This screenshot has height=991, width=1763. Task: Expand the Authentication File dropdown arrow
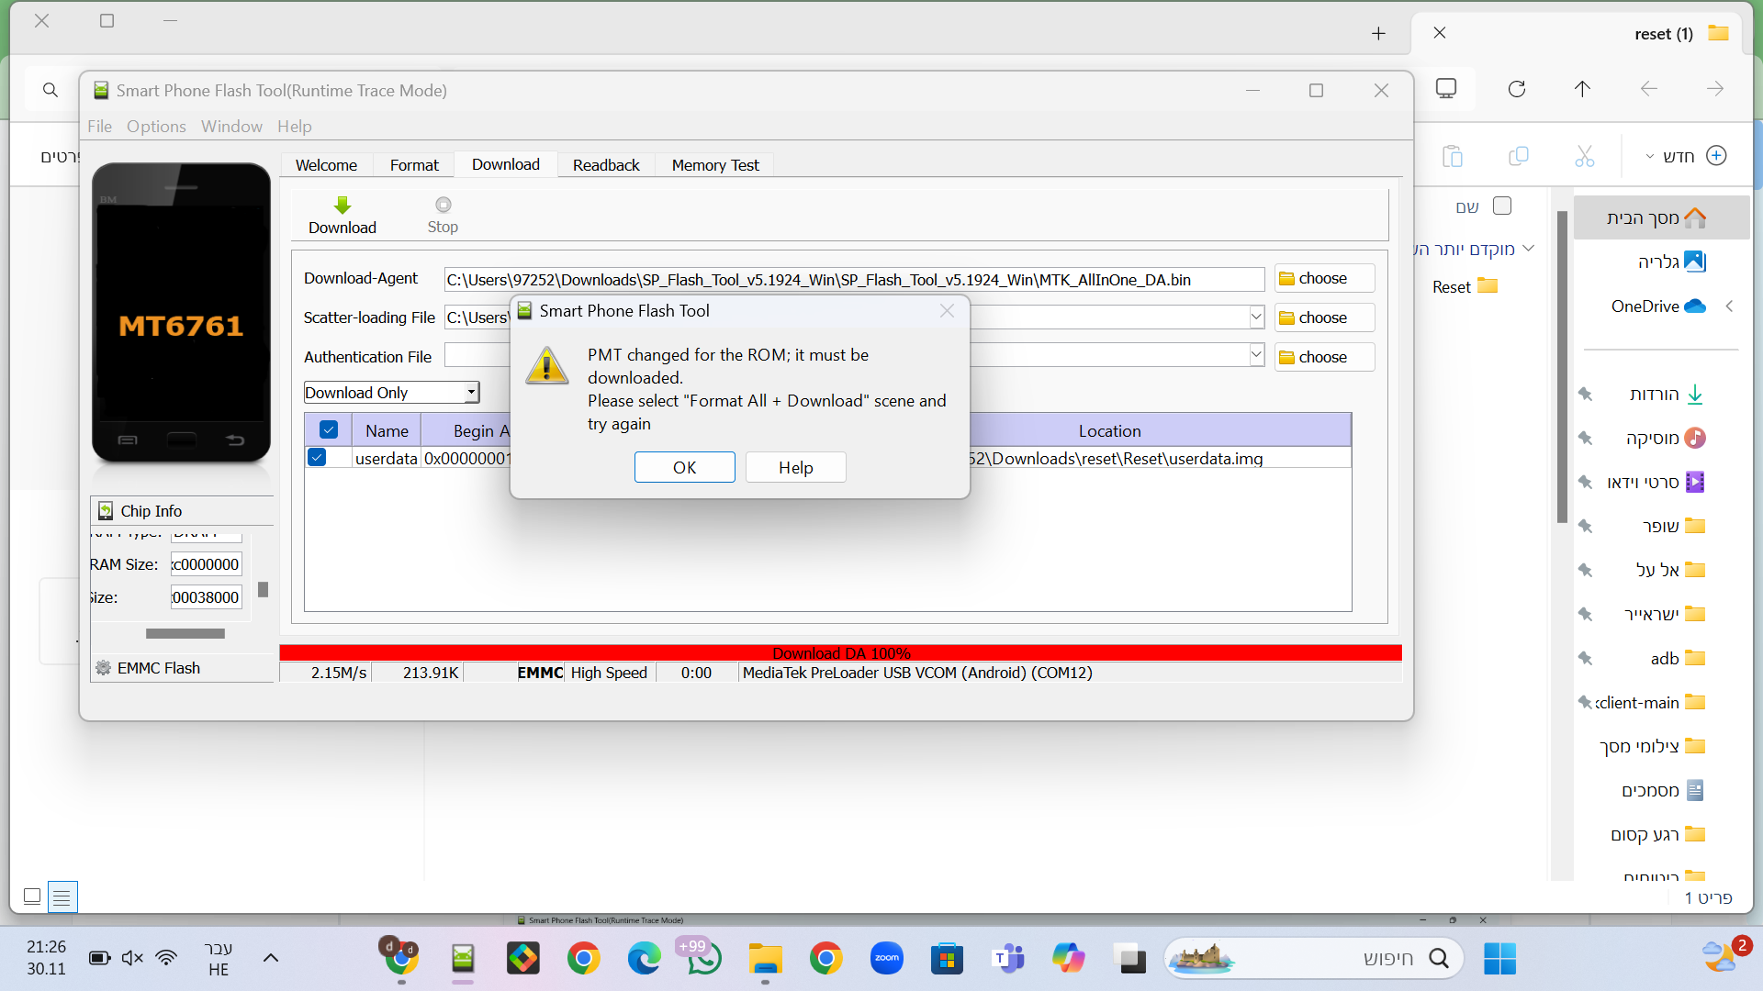point(1256,355)
